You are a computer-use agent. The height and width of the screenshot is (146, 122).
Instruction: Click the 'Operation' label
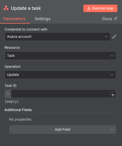point(12,67)
